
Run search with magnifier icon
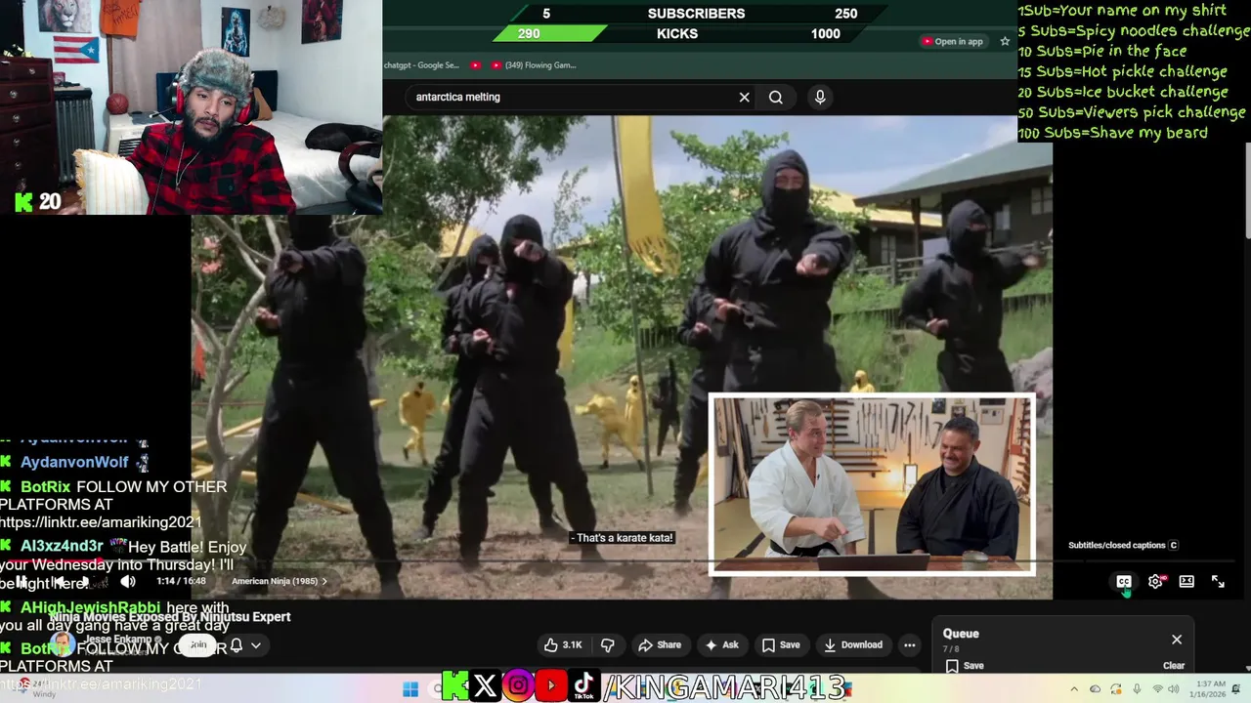coord(776,97)
